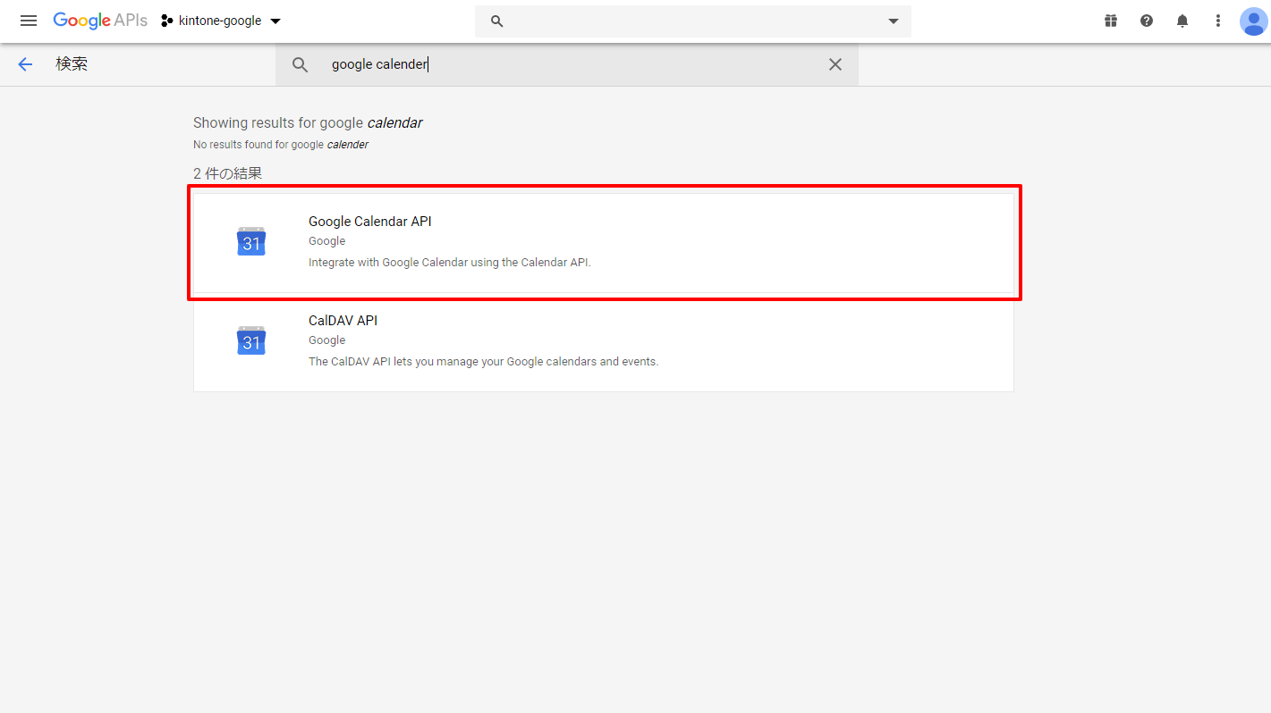Open the Google Calendar API result
This screenshot has width=1271, height=713.
[x=604, y=242]
